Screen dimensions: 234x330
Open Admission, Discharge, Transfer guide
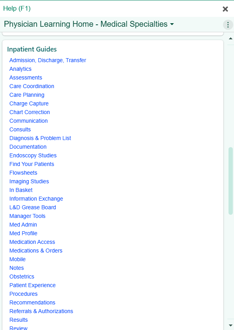pos(48,60)
